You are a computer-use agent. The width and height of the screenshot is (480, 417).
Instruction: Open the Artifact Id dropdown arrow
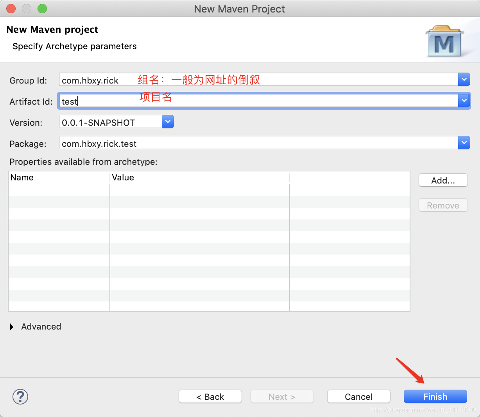(x=464, y=101)
